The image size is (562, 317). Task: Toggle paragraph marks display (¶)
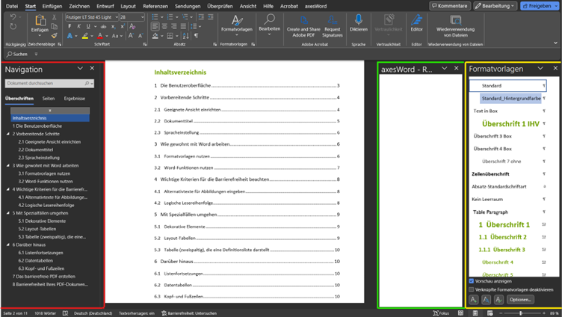(x=196, y=35)
